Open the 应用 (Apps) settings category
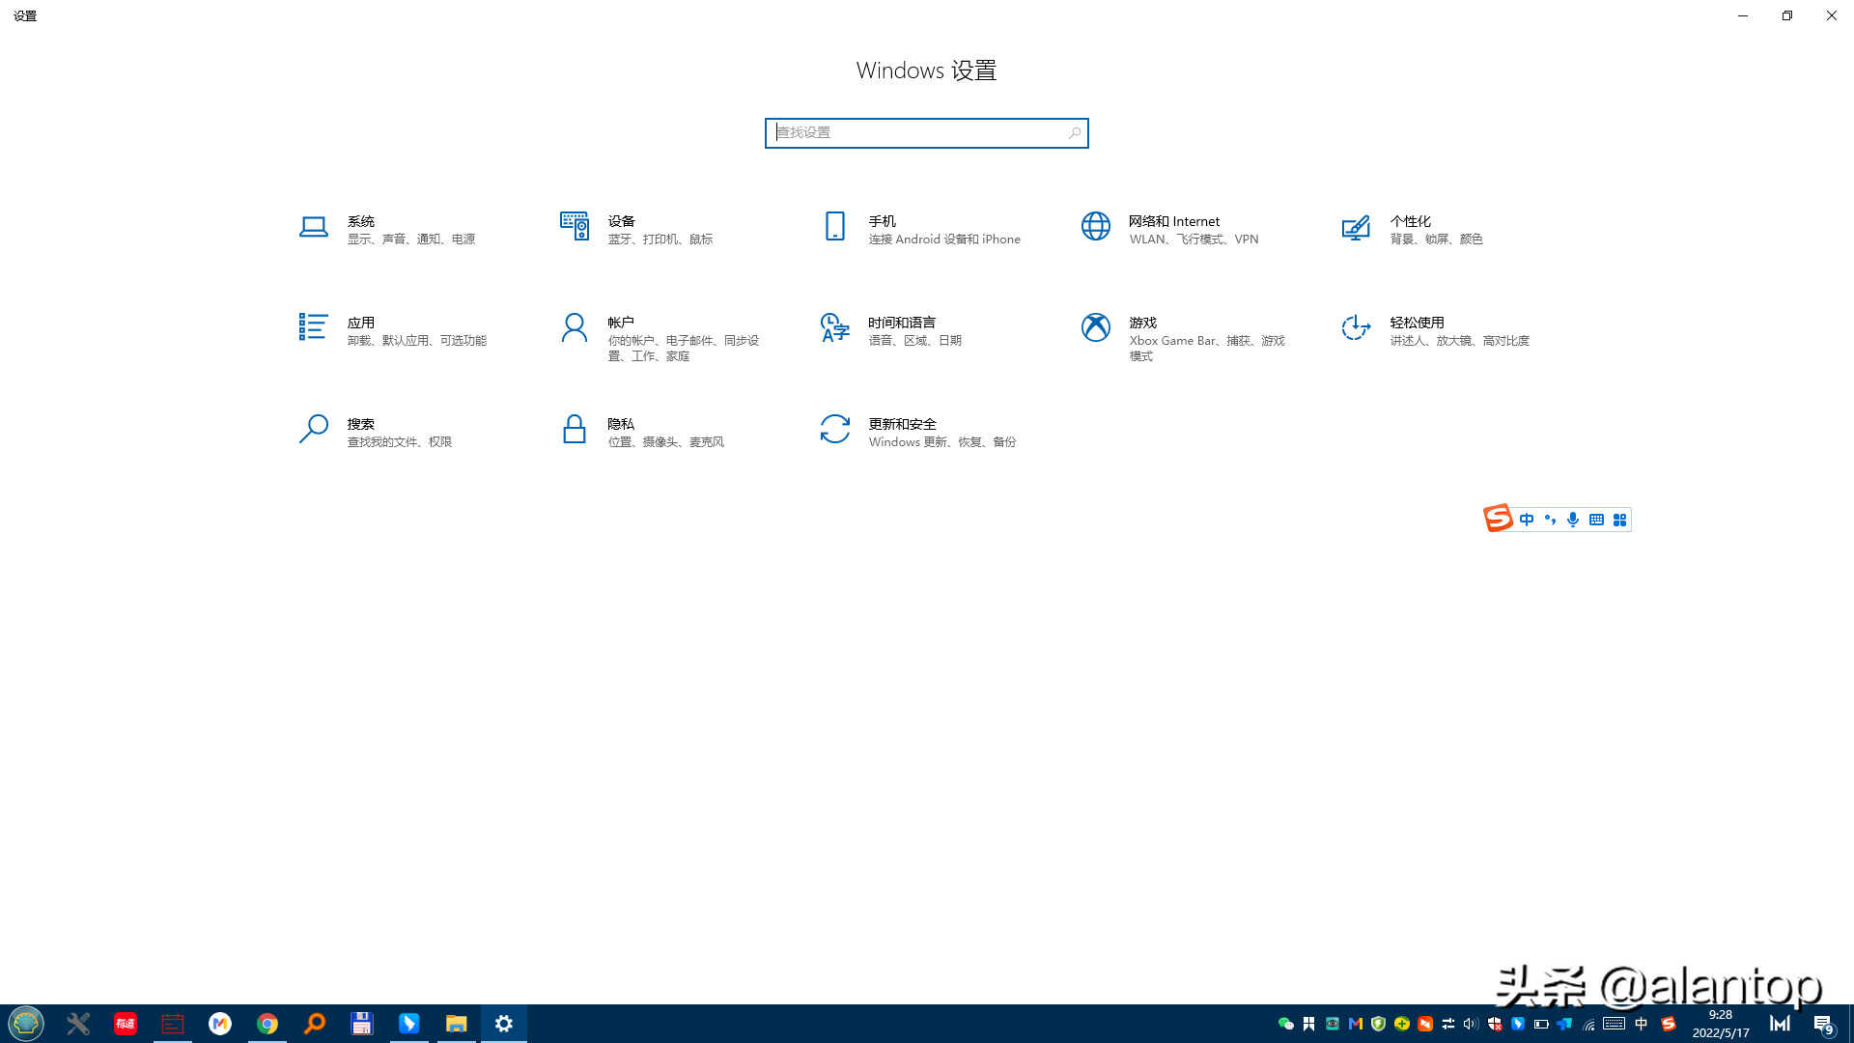 coord(393,331)
